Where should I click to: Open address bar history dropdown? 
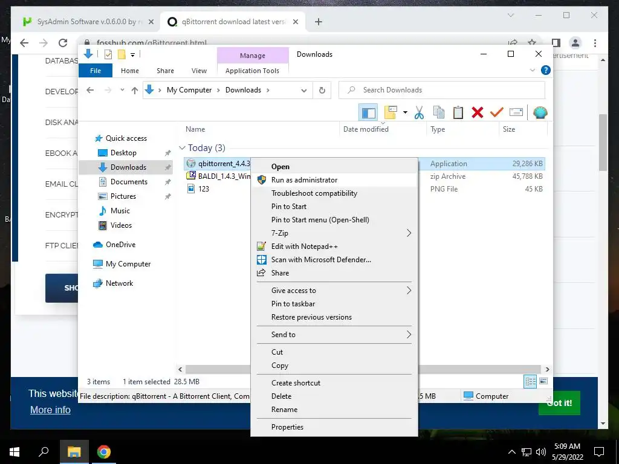303,91
